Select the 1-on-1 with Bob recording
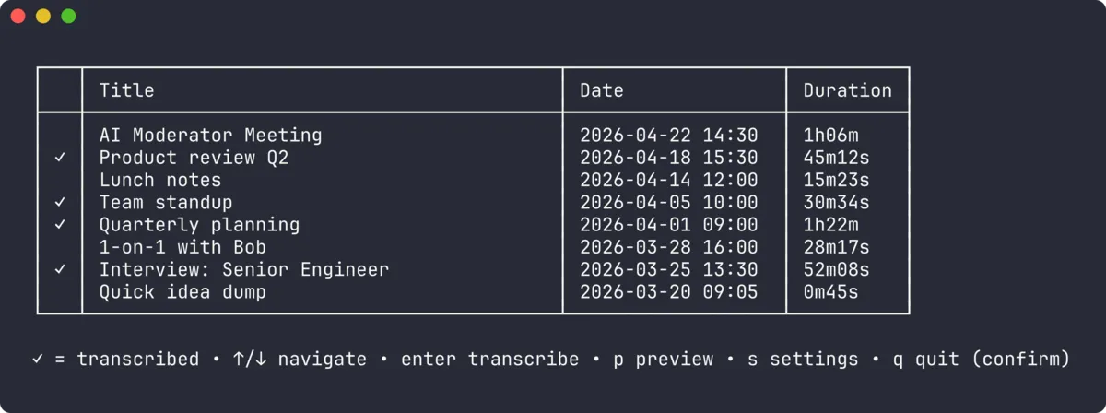This screenshot has width=1106, height=413. point(473,247)
